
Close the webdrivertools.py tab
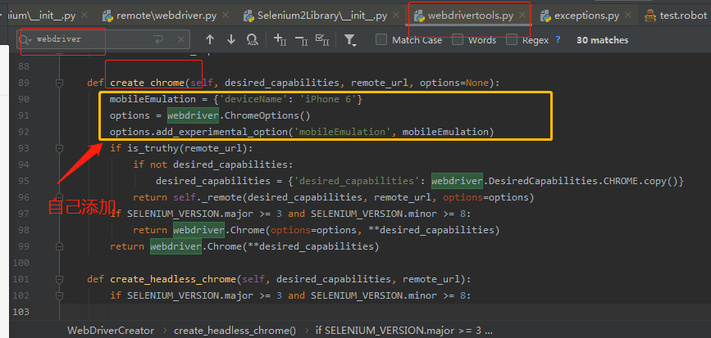[522, 16]
